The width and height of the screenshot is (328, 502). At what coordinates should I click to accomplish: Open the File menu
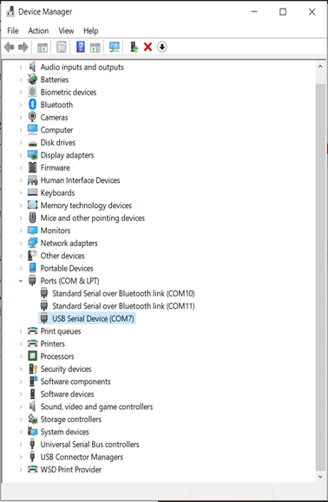[x=13, y=30]
